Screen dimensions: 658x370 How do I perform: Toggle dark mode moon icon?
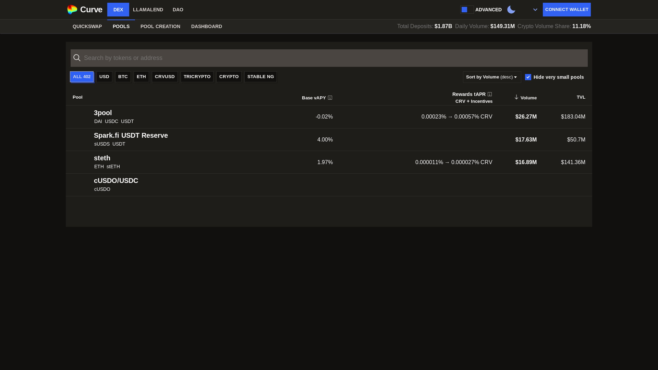(511, 10)
